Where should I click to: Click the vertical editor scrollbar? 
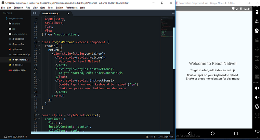coord(174,48)
